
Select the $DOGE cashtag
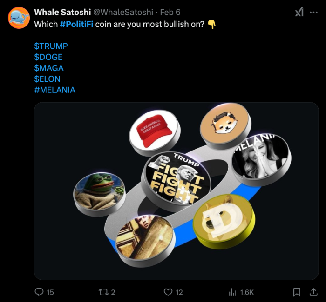tap(48, 57)
